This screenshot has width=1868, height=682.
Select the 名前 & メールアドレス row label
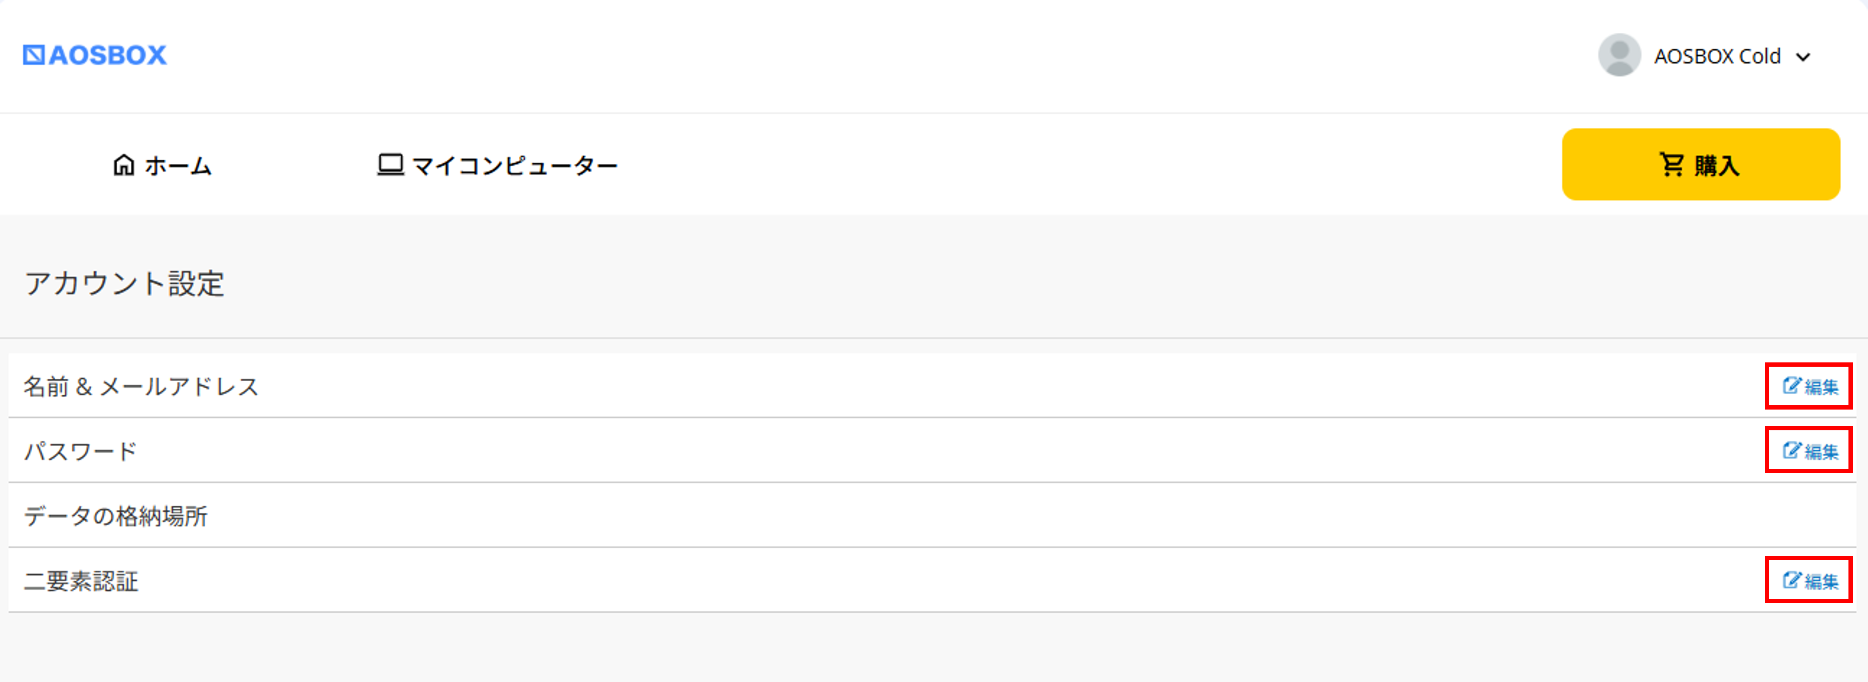click(x=141, y=386)
